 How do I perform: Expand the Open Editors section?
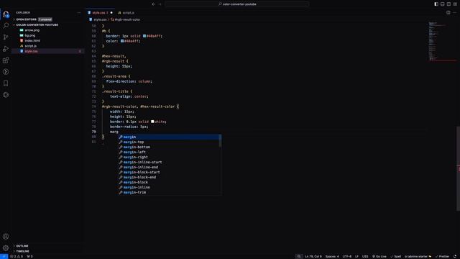[27, 19]
